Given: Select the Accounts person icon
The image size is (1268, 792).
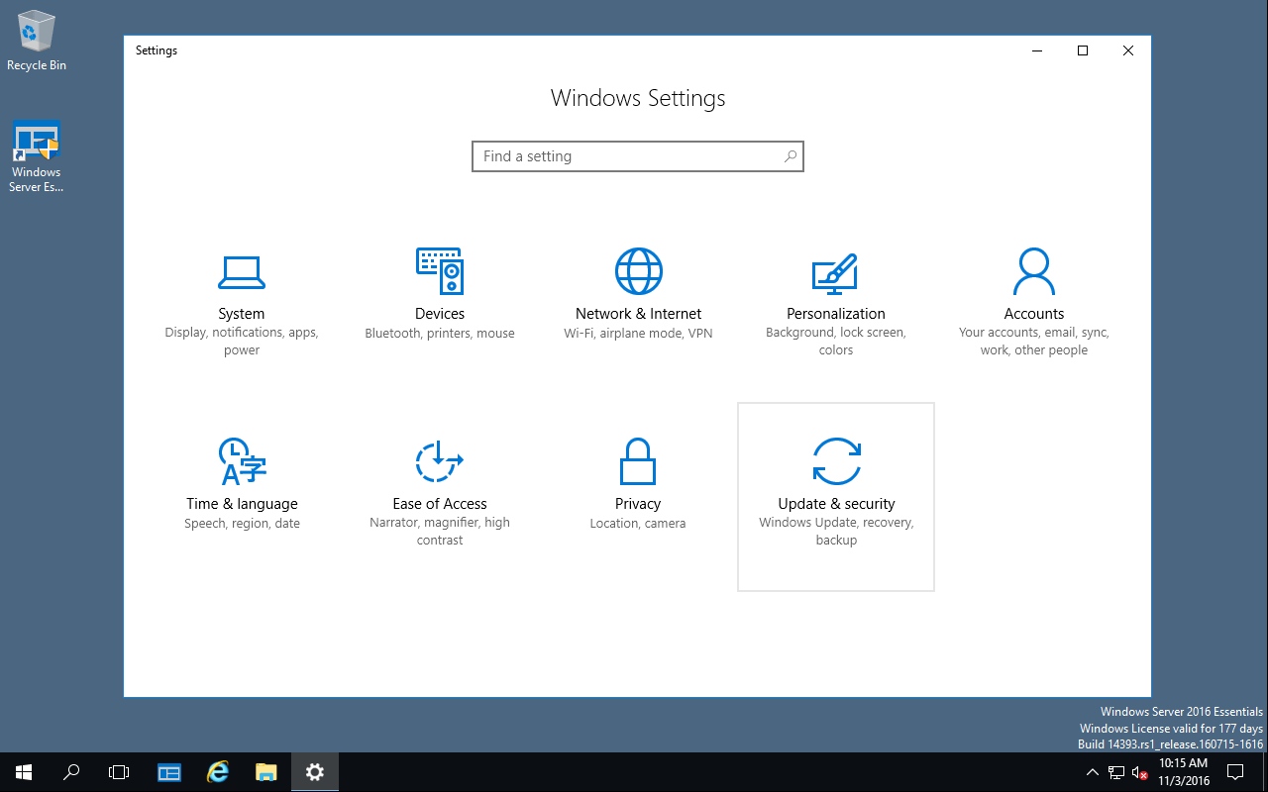Looking at the screenshot, I should pyautogui.click(x=1034, y=270).
